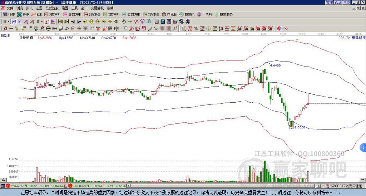Jump to first bar with skip-back icon
Screen dimensions: 366x196
click(x=60, y=21)
